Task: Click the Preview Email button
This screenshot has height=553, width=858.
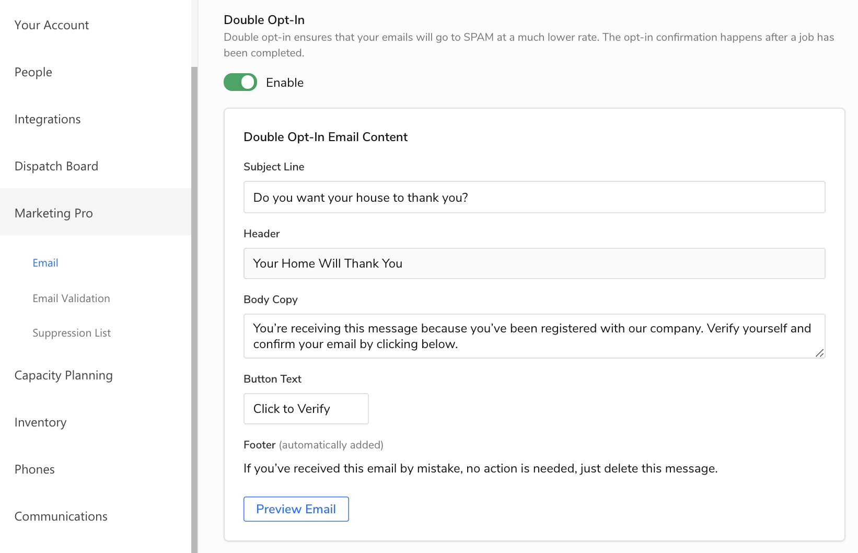Action: click(x=296, y=509)
